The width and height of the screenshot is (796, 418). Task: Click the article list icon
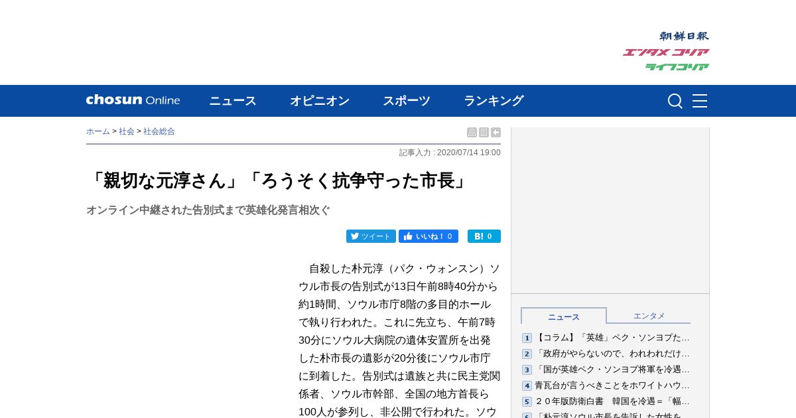pyautogui.click(x=484, y=132)
